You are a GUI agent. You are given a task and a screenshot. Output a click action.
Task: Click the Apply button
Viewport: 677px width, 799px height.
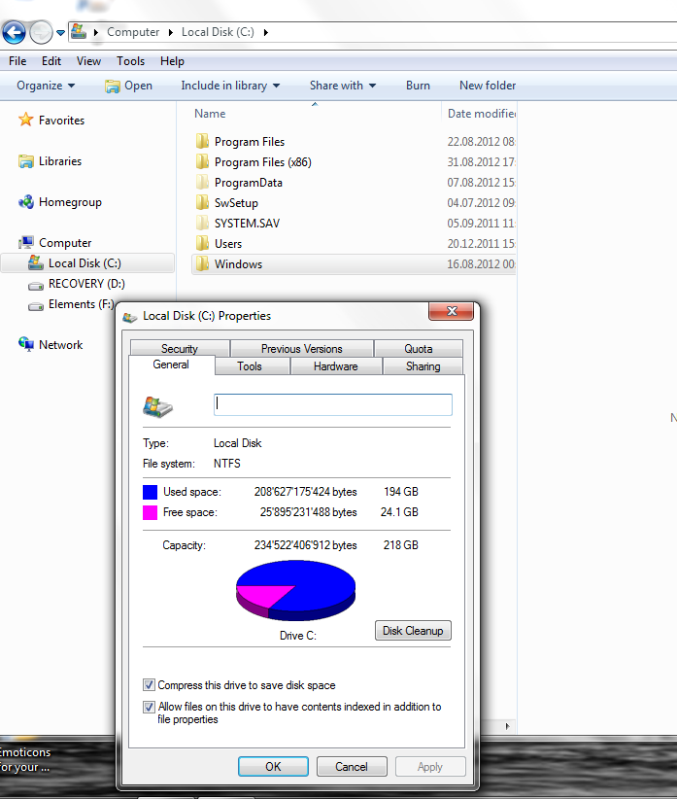430,766
